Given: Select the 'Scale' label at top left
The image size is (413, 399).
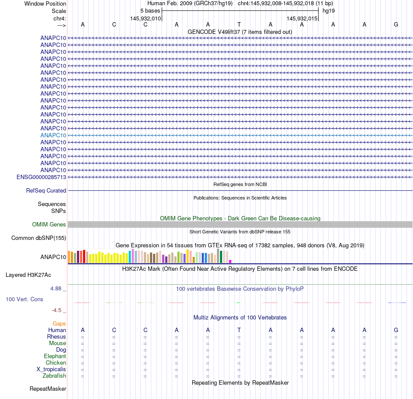Looking at the screenshot, I should pos(59,11).
